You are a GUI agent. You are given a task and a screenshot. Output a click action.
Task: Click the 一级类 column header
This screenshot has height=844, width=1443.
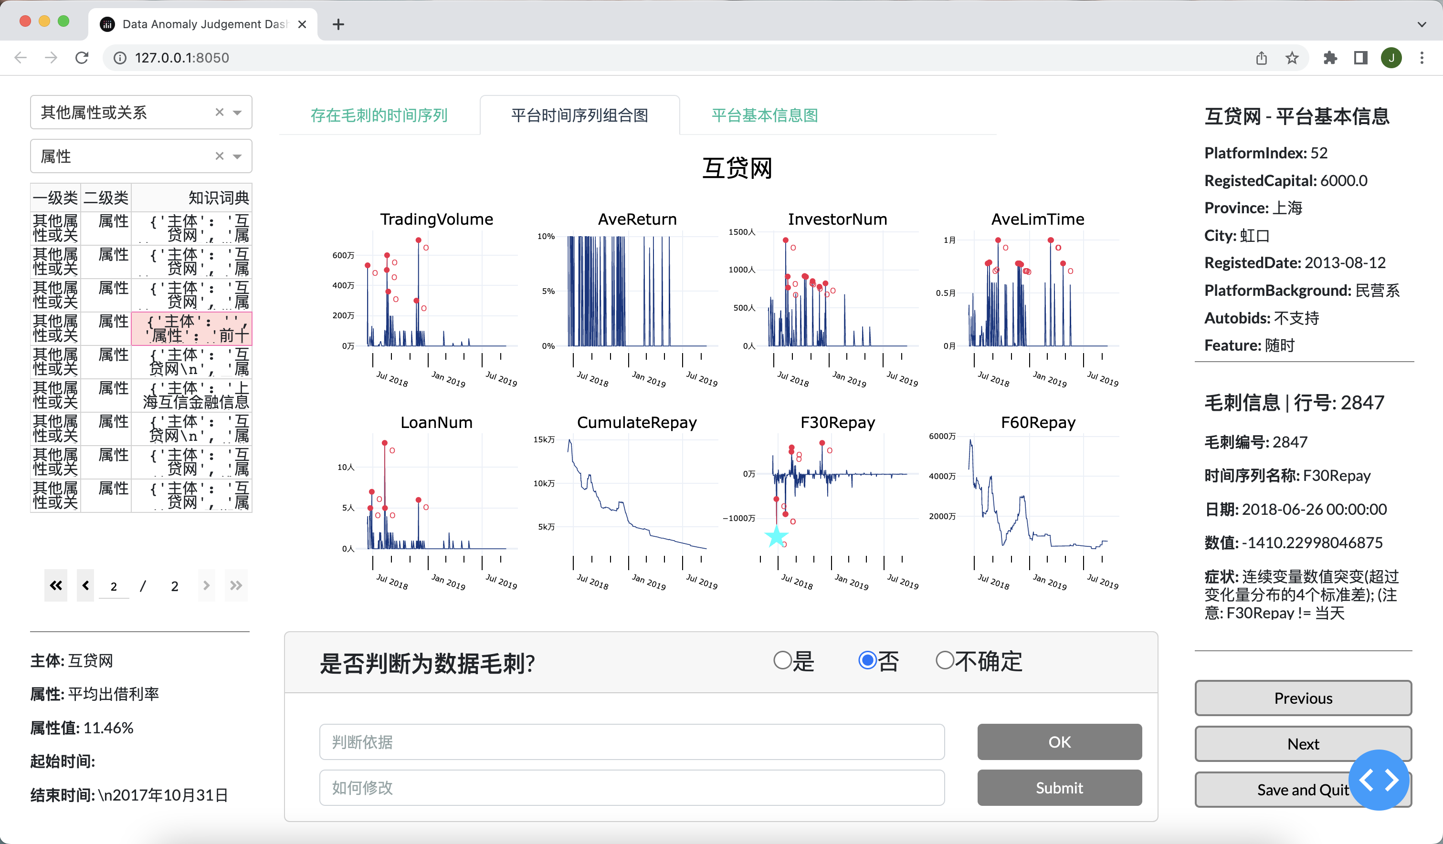point(55,198)
